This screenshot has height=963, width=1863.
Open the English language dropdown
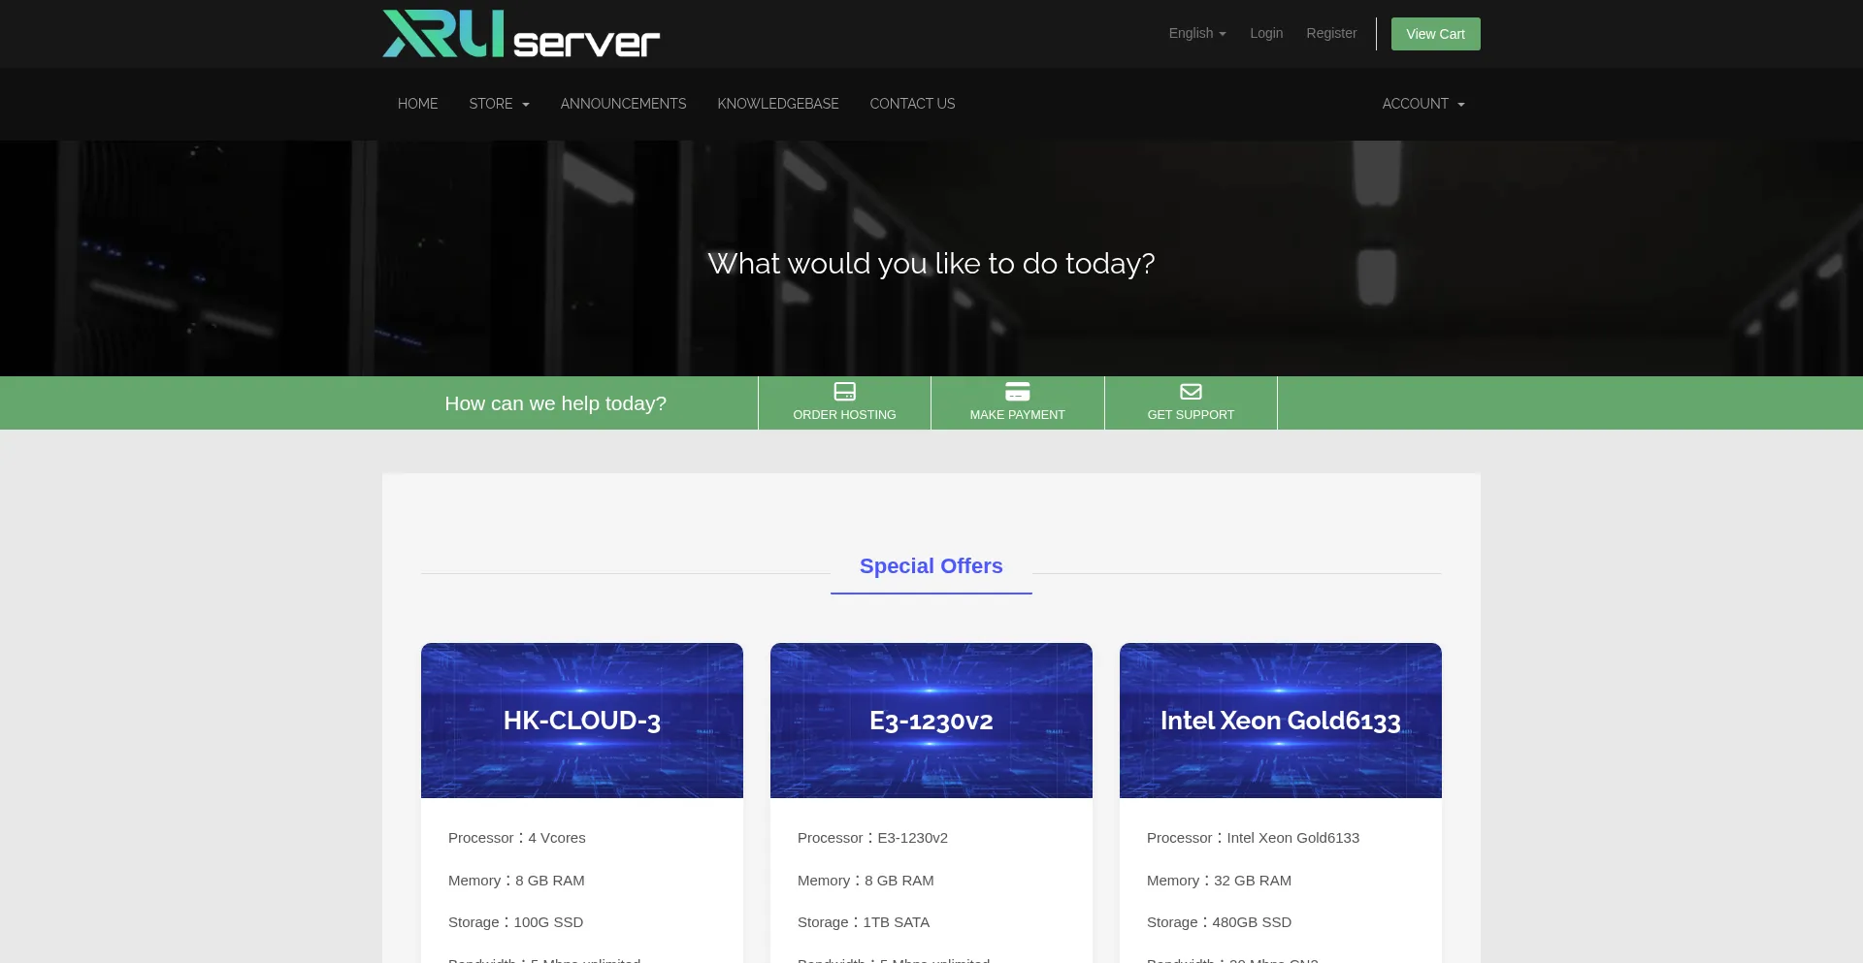1197,33
